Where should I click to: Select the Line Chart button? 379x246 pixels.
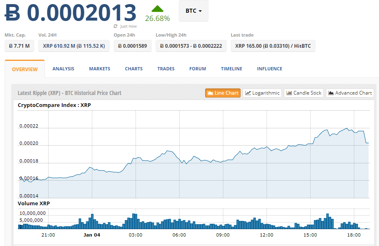[x=223, y=93]
